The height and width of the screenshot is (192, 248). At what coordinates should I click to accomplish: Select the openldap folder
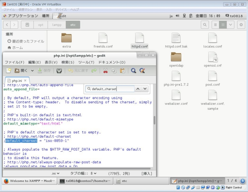(x=176, y=60)
